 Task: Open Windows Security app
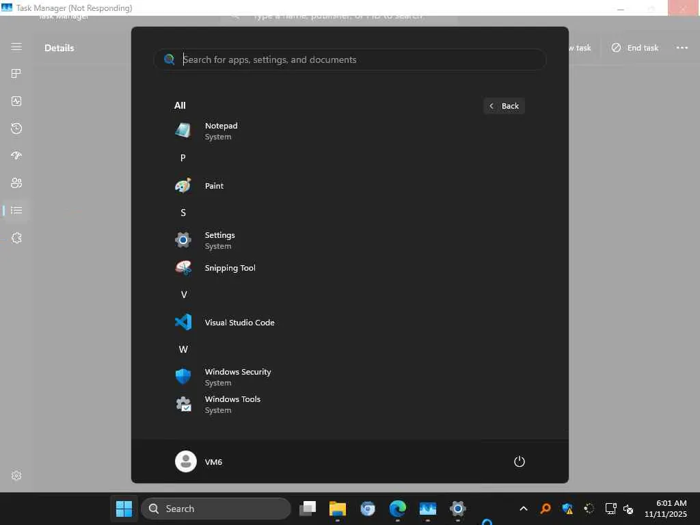pos(349,377)
